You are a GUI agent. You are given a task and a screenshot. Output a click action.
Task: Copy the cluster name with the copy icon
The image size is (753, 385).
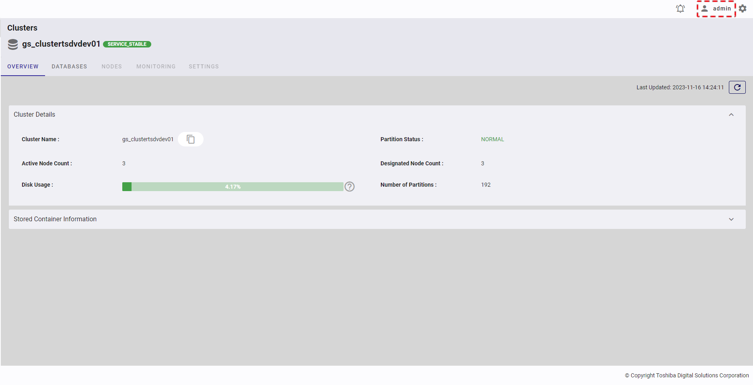click(191, 139)
